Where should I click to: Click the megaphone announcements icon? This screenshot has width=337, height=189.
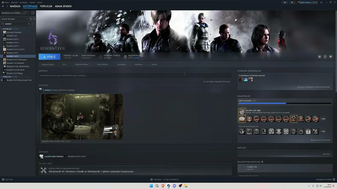tap(285, 2)
